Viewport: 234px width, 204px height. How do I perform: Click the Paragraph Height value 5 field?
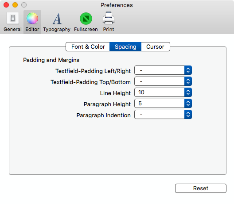160,104
